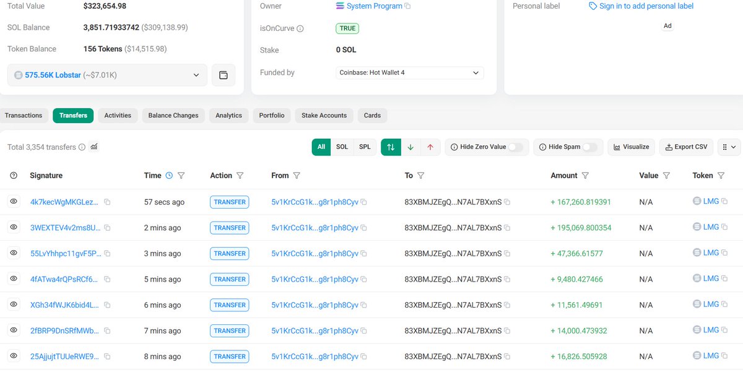The width and height of the screenshot is (743, 372).
Task: Copy the signature XGh34fWJK6bid4L
Action: coord(107,305)
